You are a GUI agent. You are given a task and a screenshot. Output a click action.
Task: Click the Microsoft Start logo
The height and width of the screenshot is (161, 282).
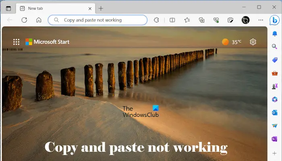pos(47,42)
